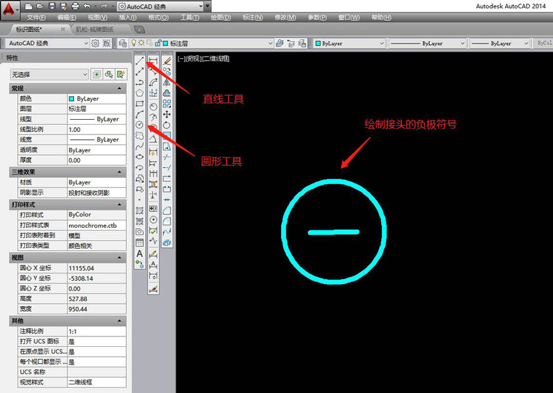The image size is (553, 393).
Task: Open the ByLayer lineweight dropdown
Action: point(500,44)
